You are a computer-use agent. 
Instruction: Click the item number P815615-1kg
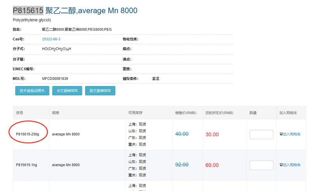pos(26,165)
